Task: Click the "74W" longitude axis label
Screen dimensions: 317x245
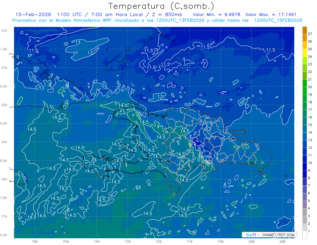Action: pyautogui.click(x=97, y=242)
